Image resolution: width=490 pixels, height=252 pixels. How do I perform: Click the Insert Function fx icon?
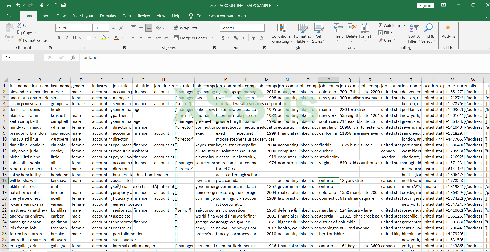click(x=73, y=58)
